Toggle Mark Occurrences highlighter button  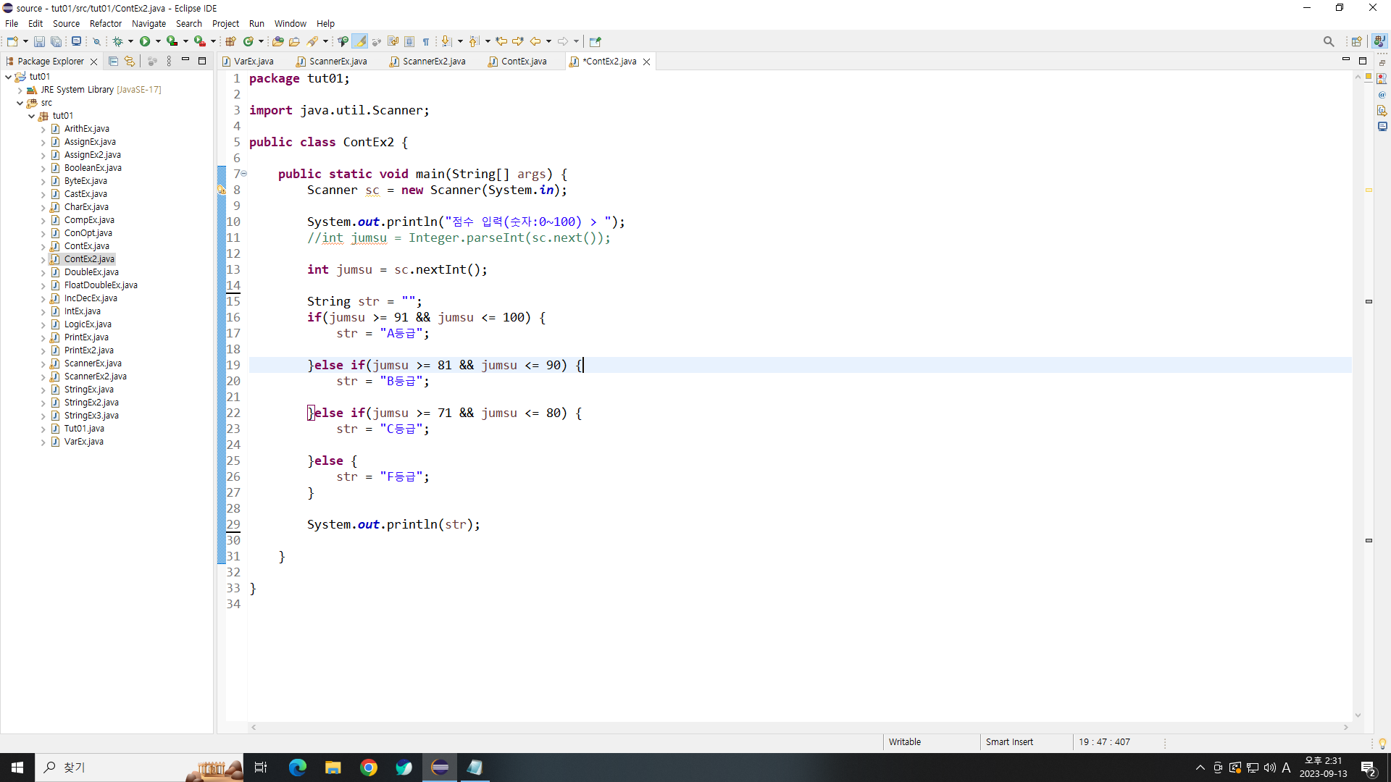[x=360, y=41]
